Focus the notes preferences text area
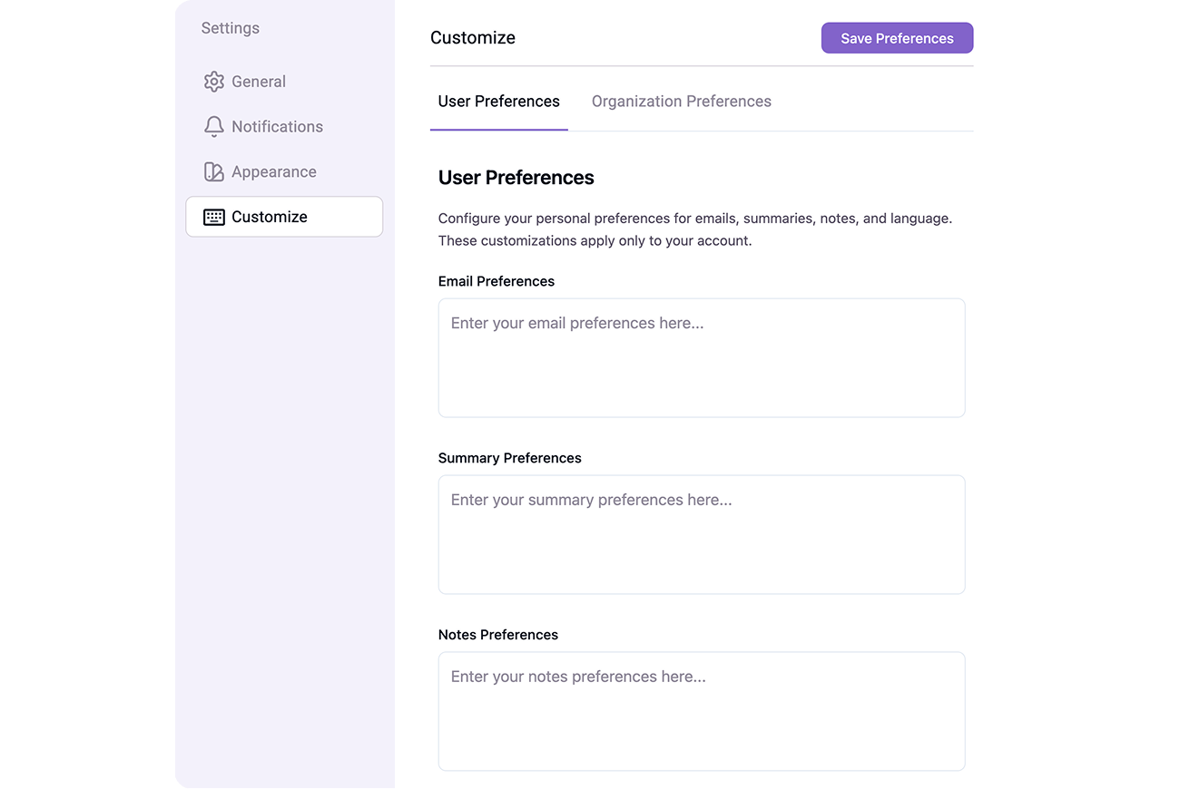This screenshot has width=1180, height=789. [702, 712]
